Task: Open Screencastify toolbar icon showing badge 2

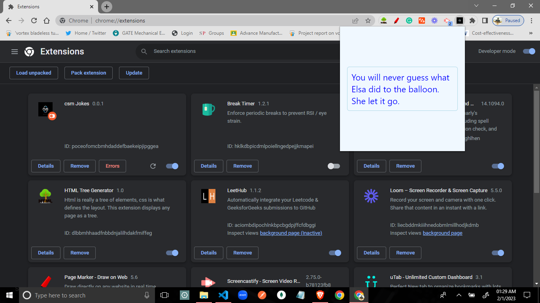Action: (447, 20)
